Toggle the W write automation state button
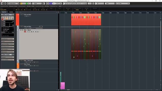 tap(29, 4)
